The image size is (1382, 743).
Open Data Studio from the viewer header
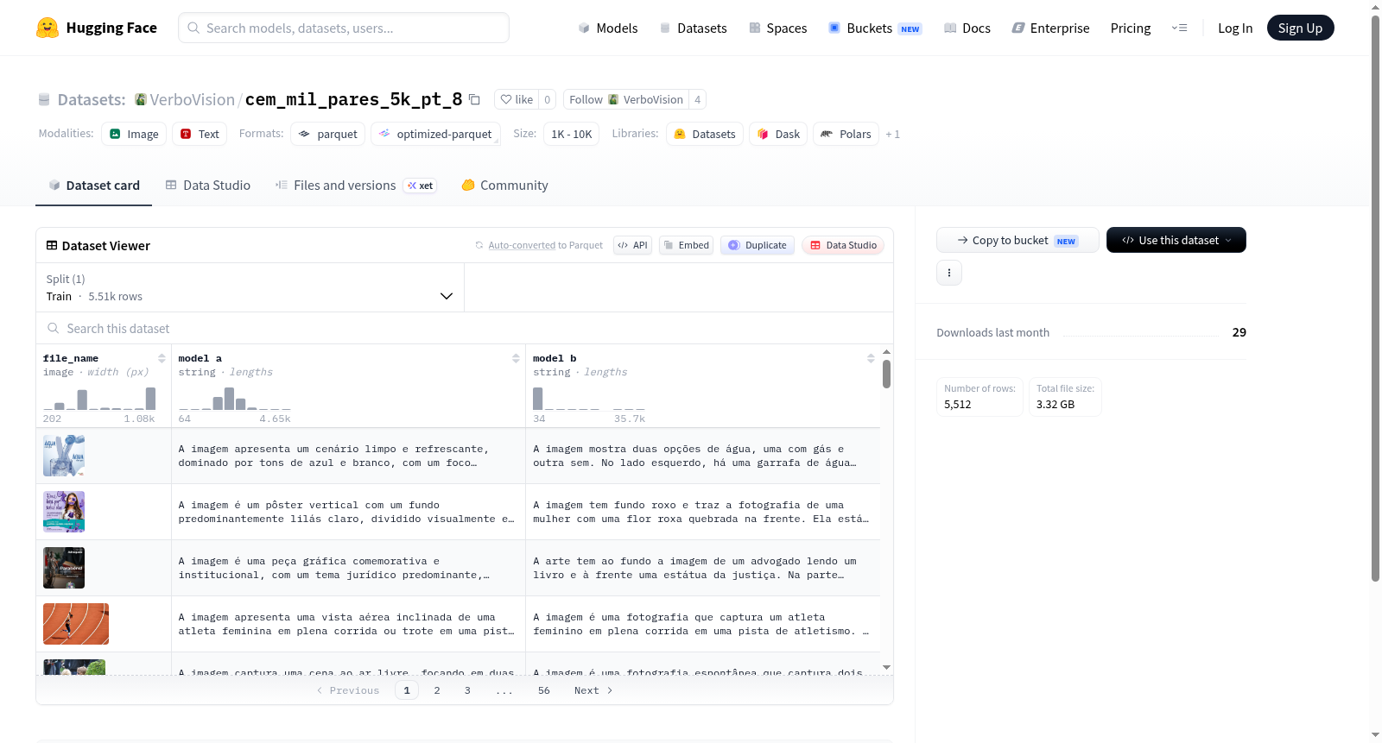click(x=842, y=245)
